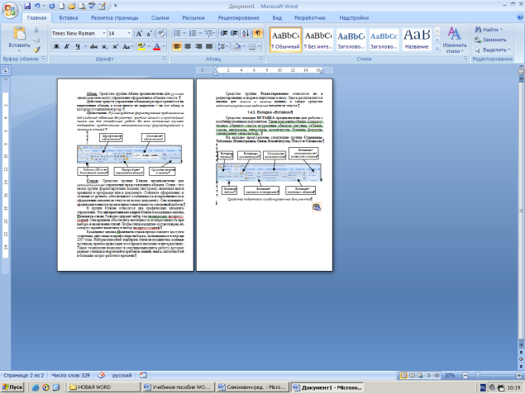The width and height of the screenshot is (525, 394).
Task: Click Выделить selection button
Action: [x=493, y=50]
